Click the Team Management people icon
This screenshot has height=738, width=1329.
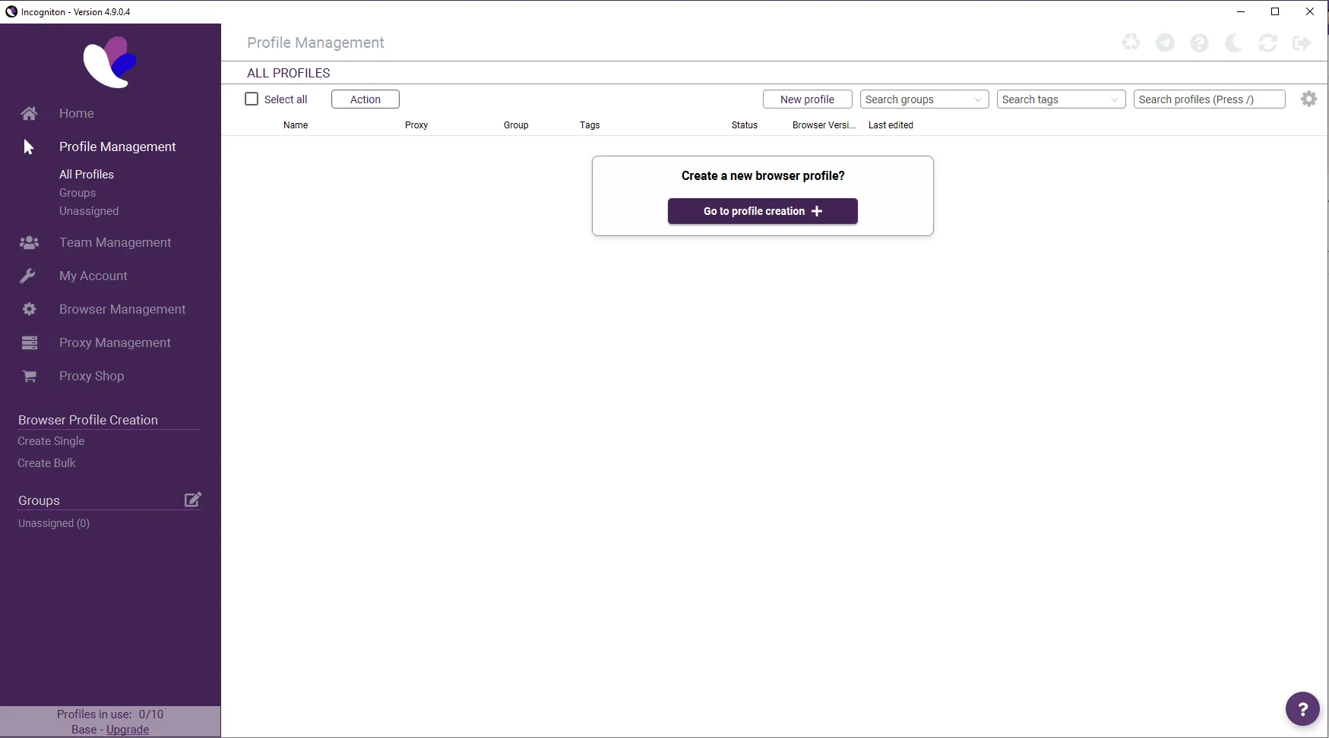click(29, 242)
